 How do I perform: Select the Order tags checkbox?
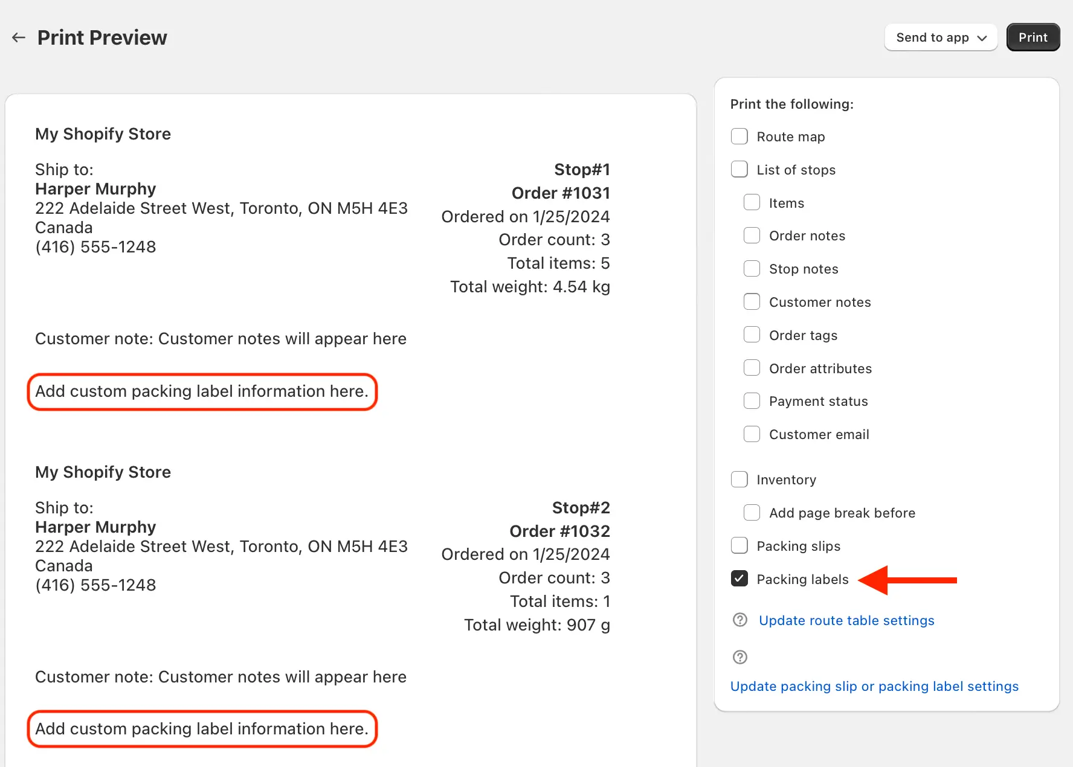[x=752, y=335]
